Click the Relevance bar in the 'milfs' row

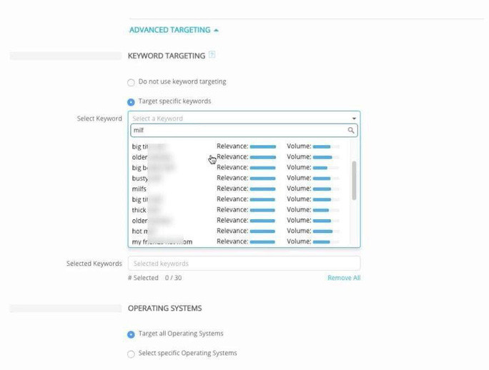coord(262,189)
